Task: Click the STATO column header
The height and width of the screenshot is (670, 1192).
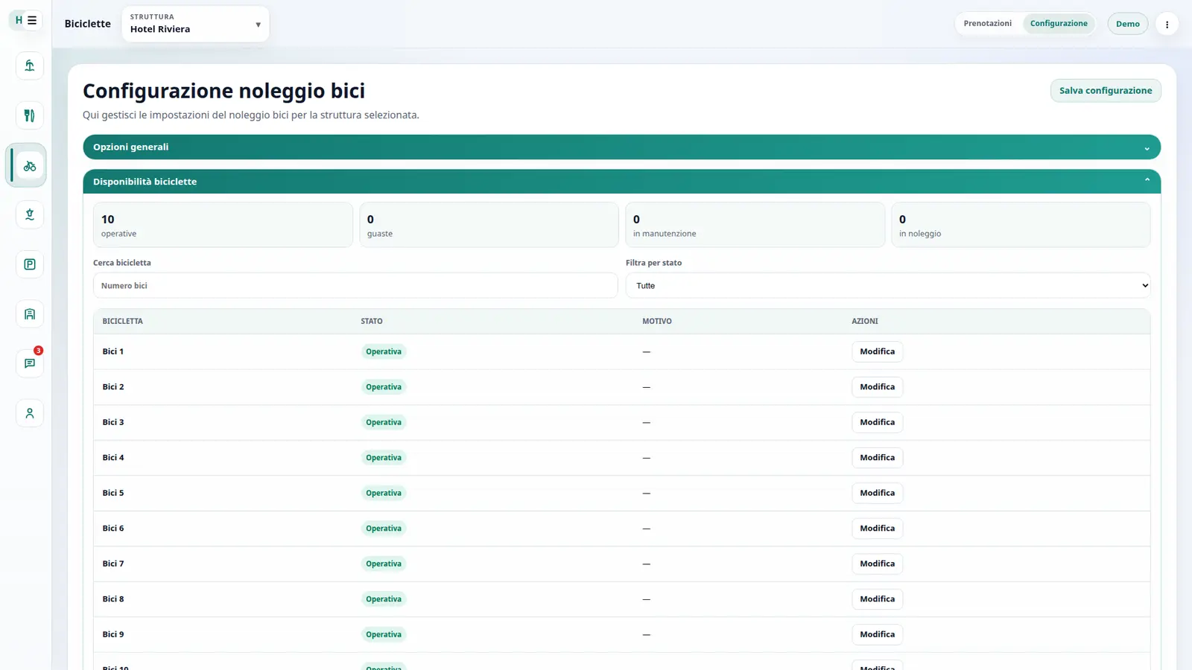Action: (372, 322)
